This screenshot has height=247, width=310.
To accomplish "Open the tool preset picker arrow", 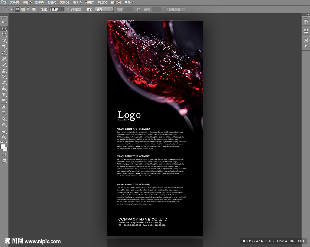I will pyautogui.click(x=11, y=9).
